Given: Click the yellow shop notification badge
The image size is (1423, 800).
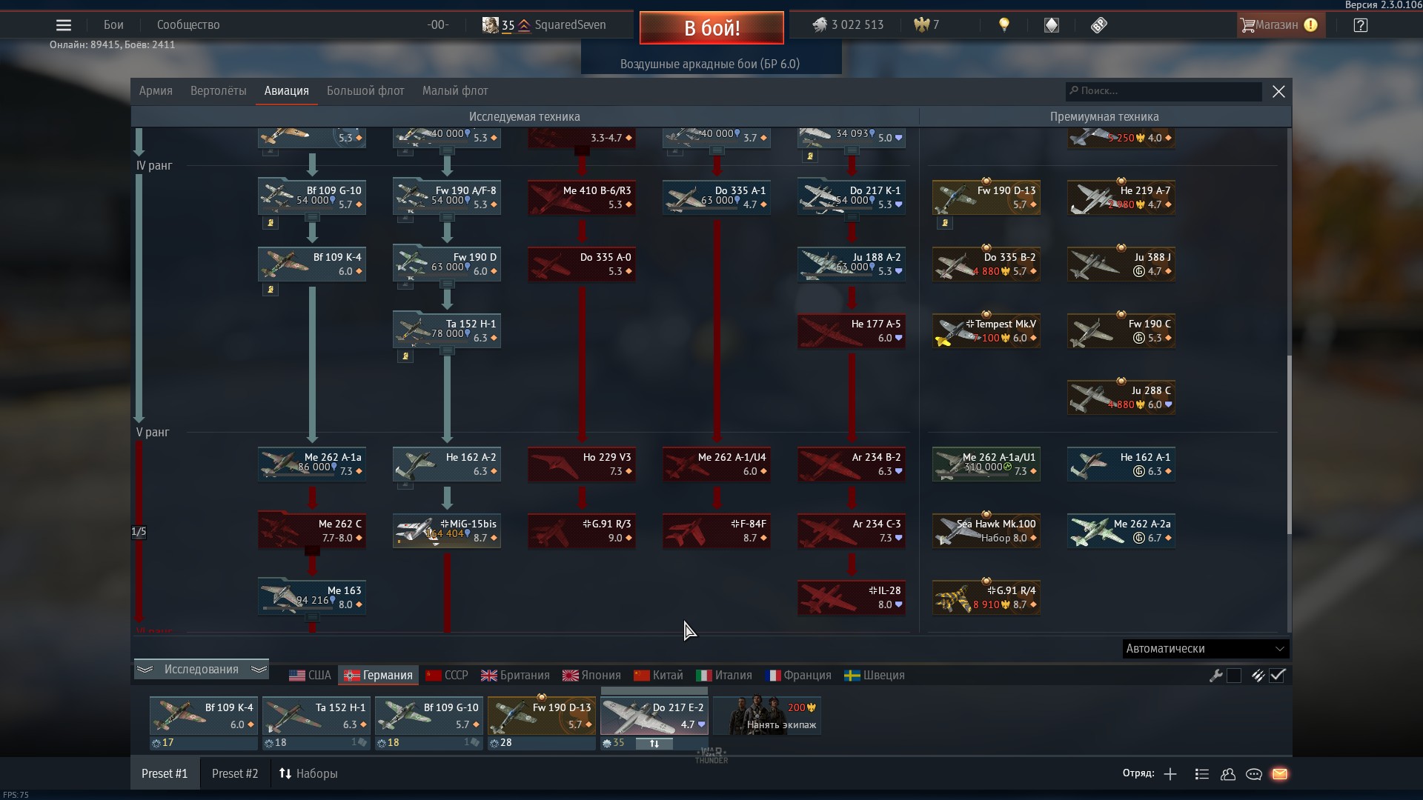Looking at the screenshot, I should [1311, 25].
